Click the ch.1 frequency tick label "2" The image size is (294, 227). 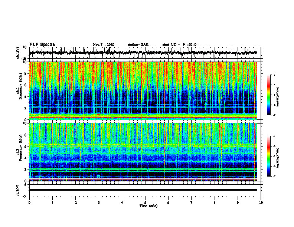point(26,108)
